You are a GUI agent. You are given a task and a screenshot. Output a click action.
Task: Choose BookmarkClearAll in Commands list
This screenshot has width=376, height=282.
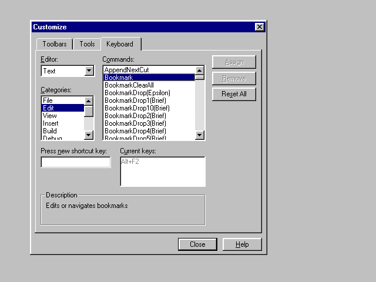130,85
